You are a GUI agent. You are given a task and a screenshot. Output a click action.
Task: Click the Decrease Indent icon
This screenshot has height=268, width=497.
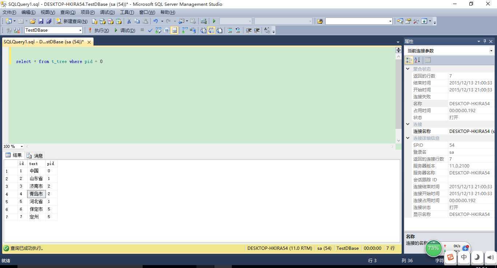(249, 30)
